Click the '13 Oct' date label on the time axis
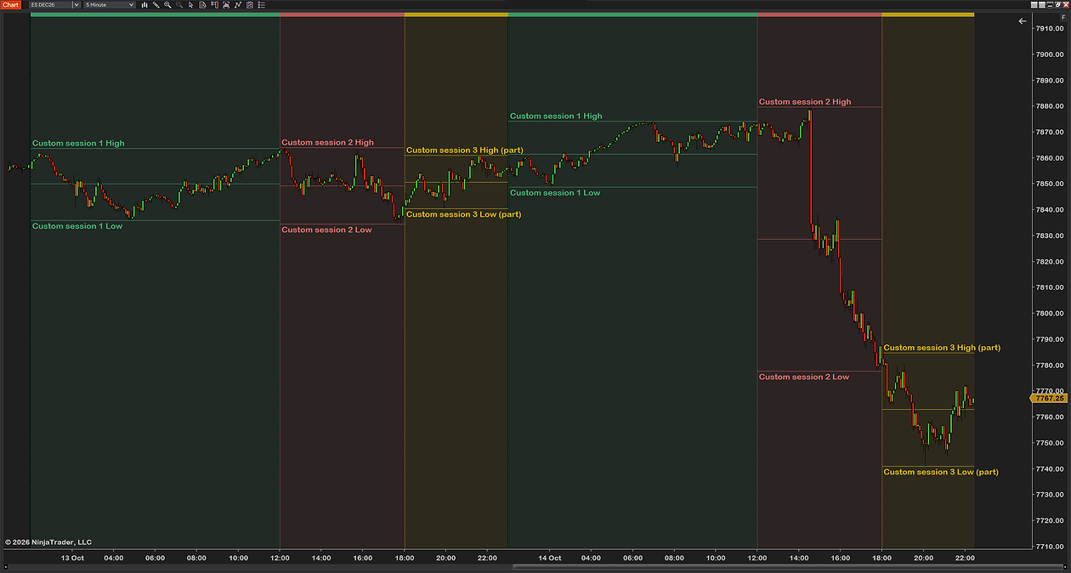1071x573 pixels. 72,558
